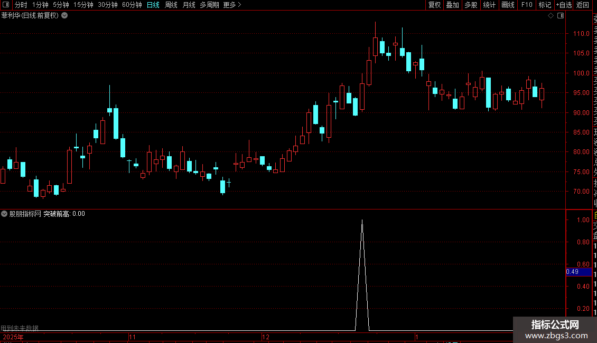Click the 返回 back button
Viewport: 597px width, 343px height.
click(583, 5)
